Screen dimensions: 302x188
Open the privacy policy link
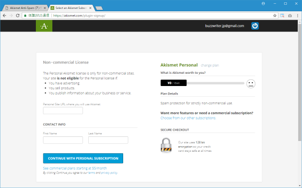coord(109,173)
